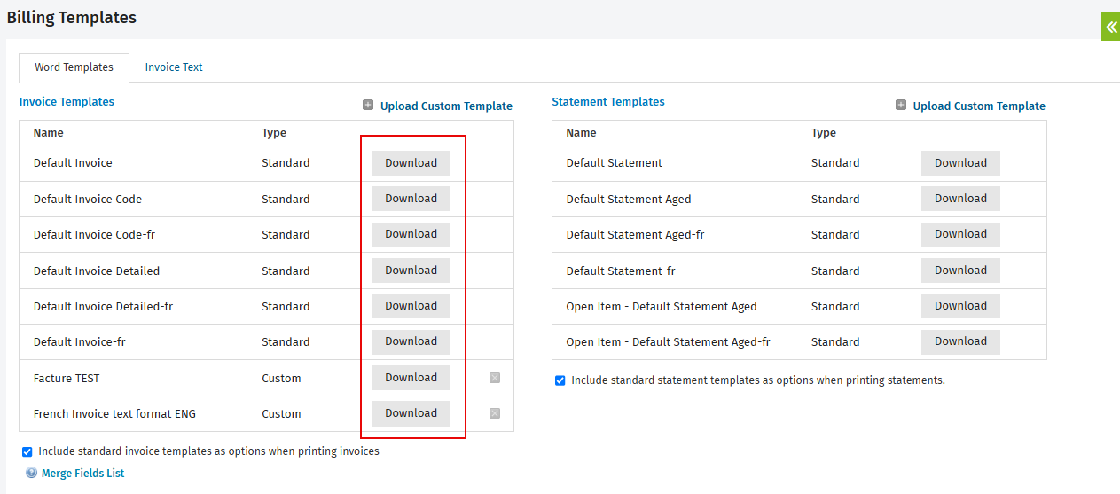Download Open Item - Default Statement Aged template
This screenshot has height=494, width=1120.
coord(960,306)
